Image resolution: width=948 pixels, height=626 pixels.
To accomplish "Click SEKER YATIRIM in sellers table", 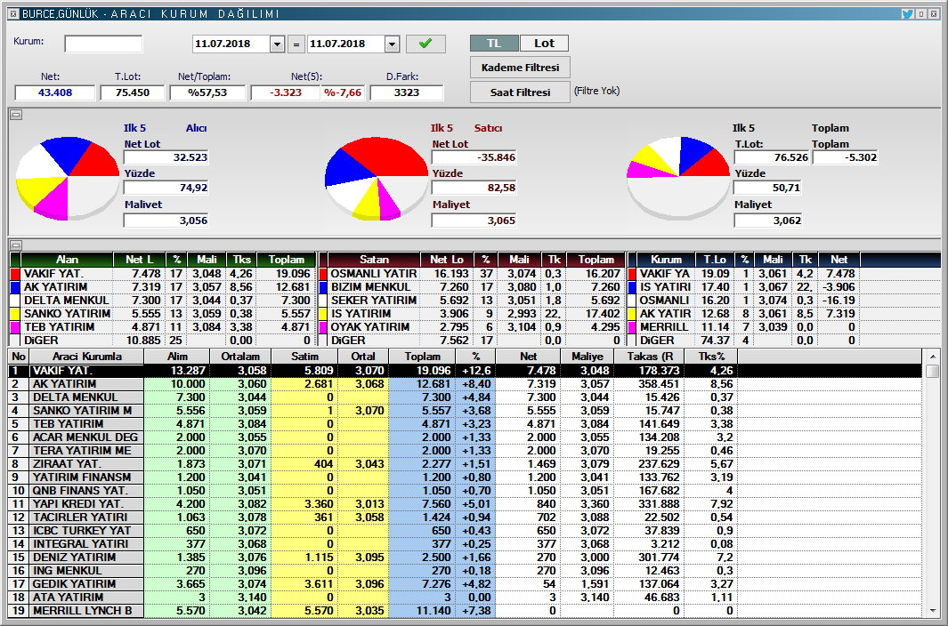I will (x=374, y=301).
